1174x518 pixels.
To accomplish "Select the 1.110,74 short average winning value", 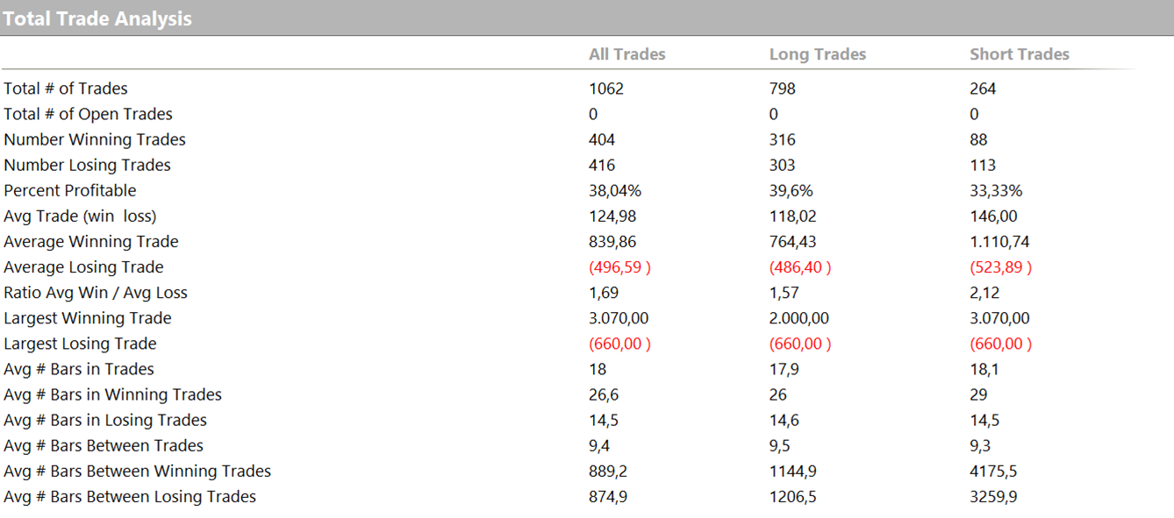I will pyautogui.click(x=999, y=242).
